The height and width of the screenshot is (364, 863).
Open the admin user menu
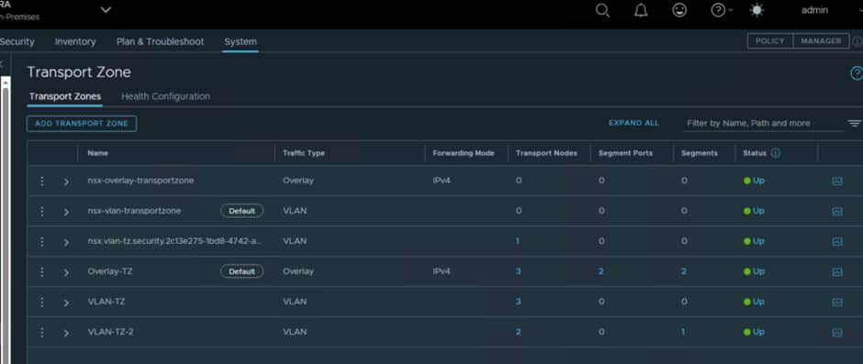pos(814,10)
